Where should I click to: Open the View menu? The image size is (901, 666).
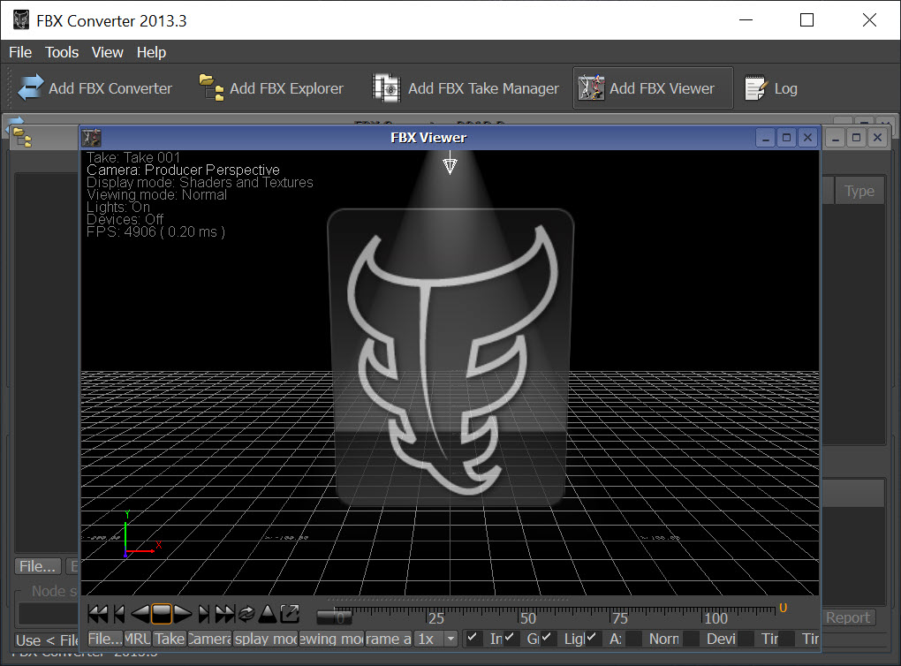[x=108, y=52]
